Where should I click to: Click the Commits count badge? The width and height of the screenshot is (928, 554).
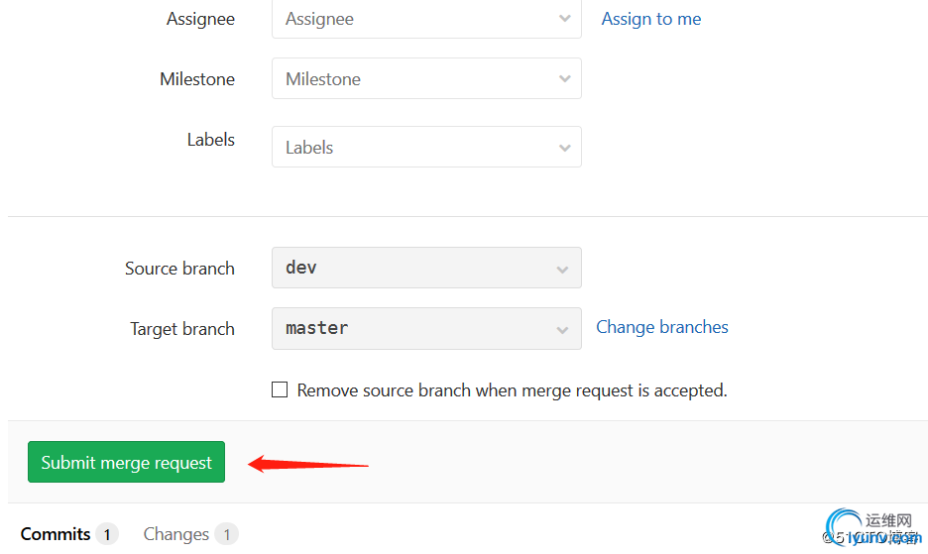click(x=107, y=535)
